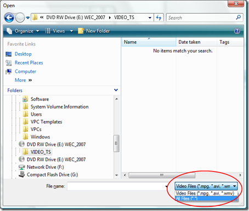Viewport: 249px width, 211px height.
Task: Select the Users folder in tree
Action: pos(36,115)
